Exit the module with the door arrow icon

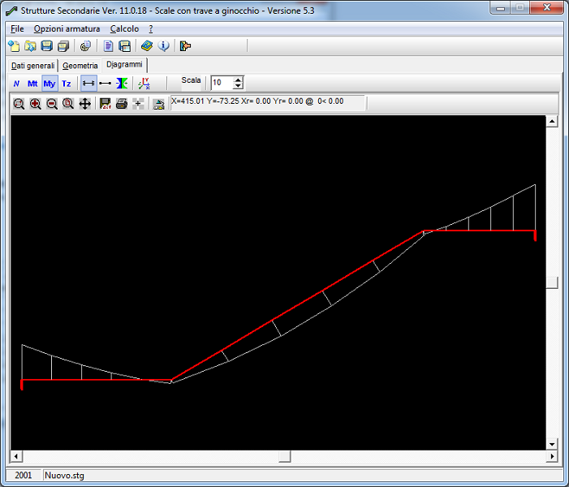point(185,46)
